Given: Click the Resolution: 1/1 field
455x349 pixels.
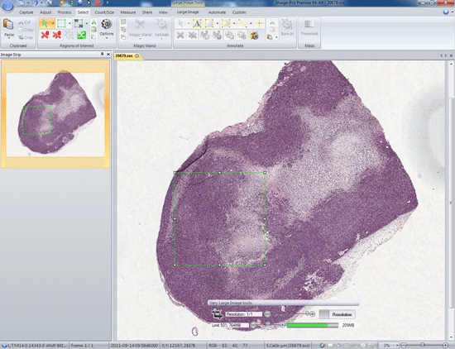Looking at the screenshot, I should (x=243, y=314).
